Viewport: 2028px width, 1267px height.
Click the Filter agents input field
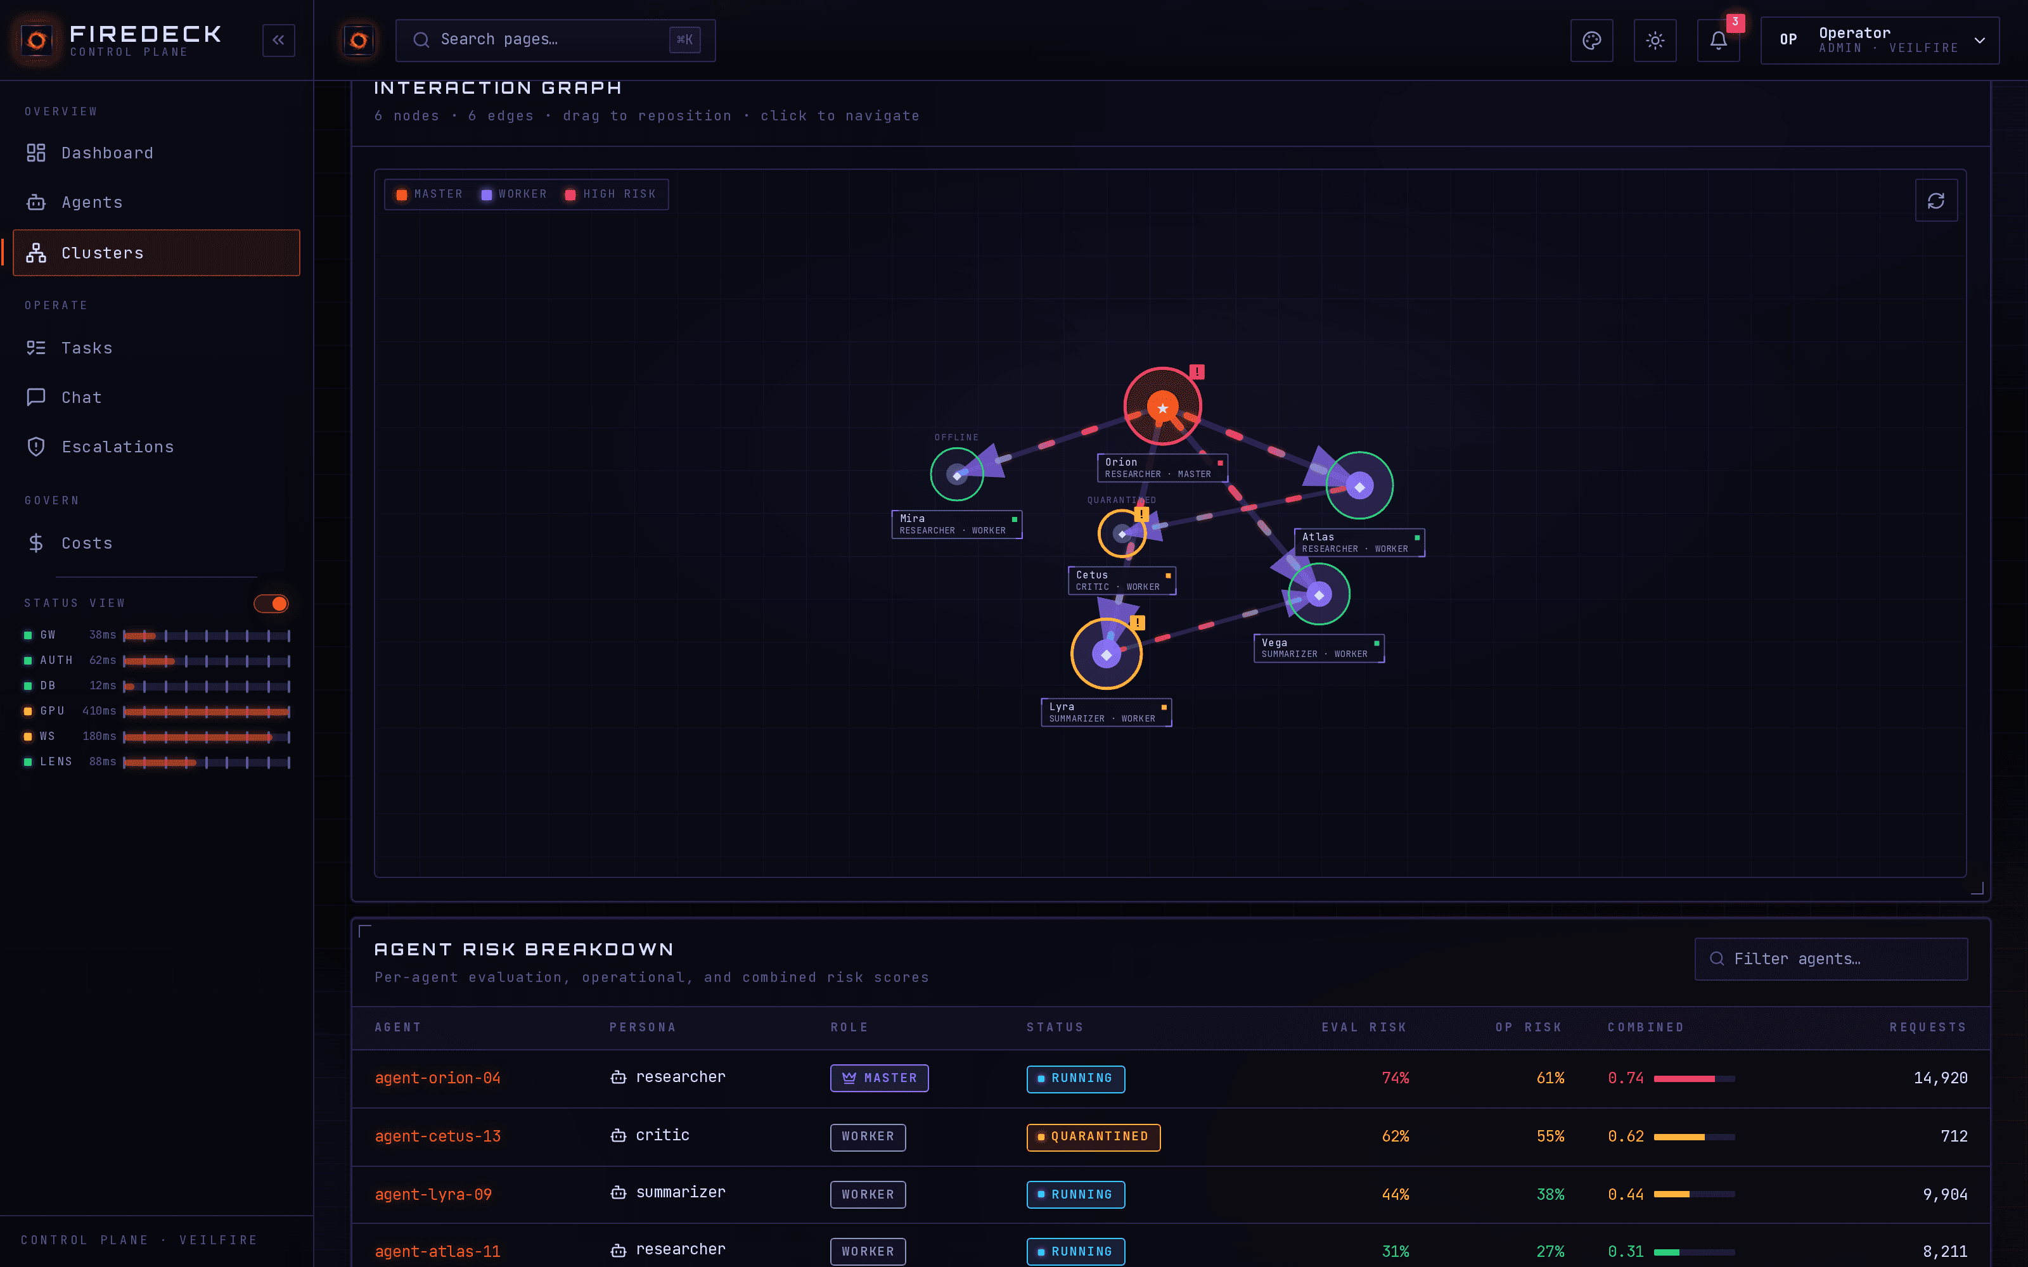tap(1831, 958)
